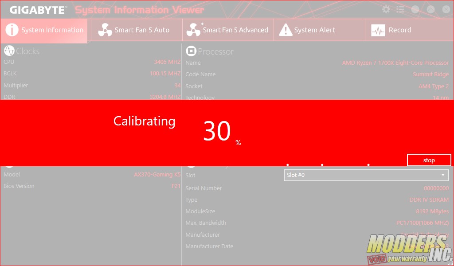
Task: Click the Clocks waveform section icon
Action: pyautogui.click(x=9, y=51)
